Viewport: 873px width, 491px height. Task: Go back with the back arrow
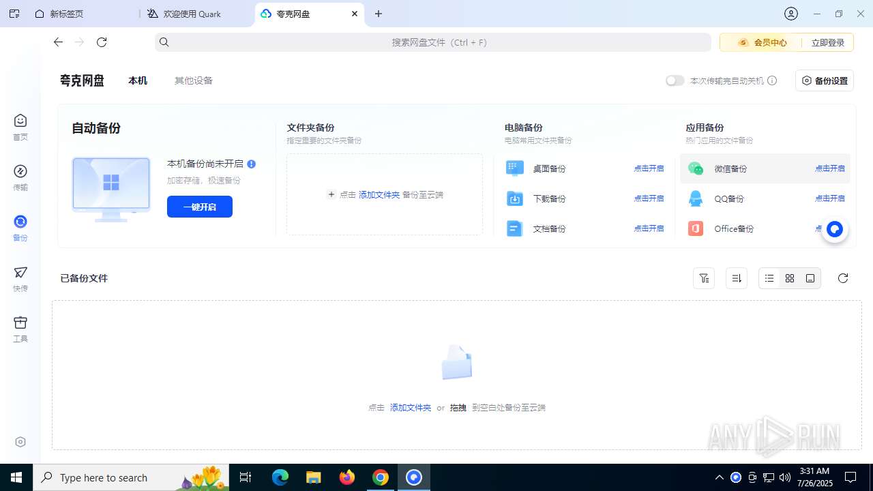click(x=58, y=42)
